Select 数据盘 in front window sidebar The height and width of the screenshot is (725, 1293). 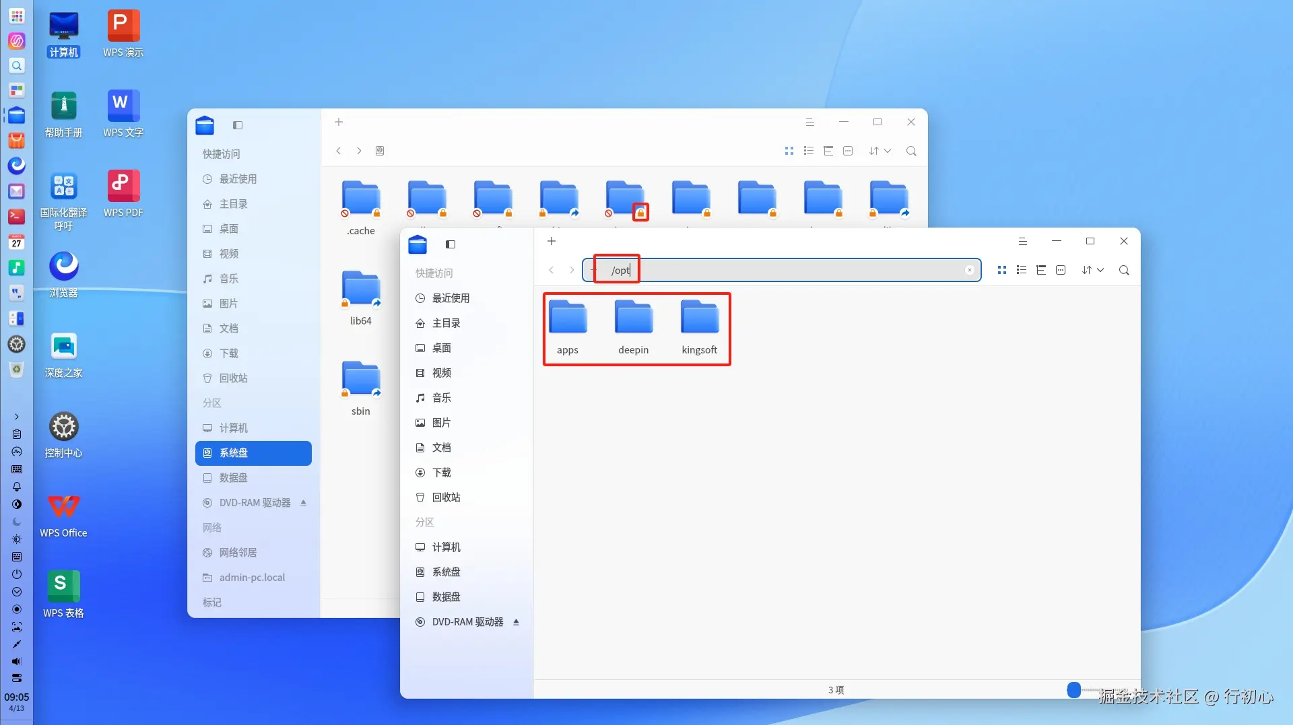point(467,597)
